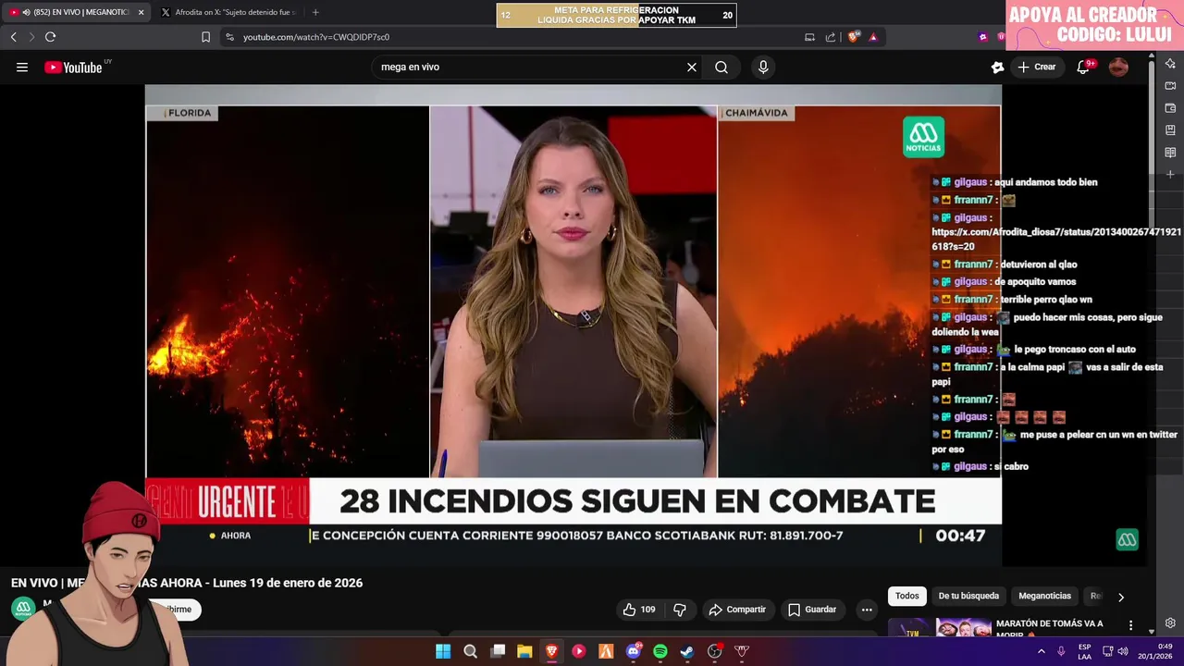Image resolution: width=1184 pixels, height=666 pixels.
Task: Open the more actions three-dot menu
Action: click(x=867, y=610)
